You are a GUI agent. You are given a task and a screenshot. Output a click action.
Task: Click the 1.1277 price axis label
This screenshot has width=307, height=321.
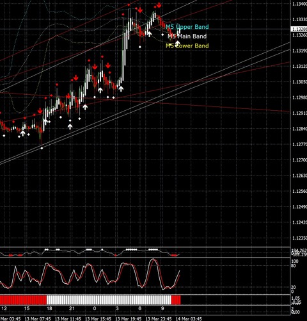[299, 144]
